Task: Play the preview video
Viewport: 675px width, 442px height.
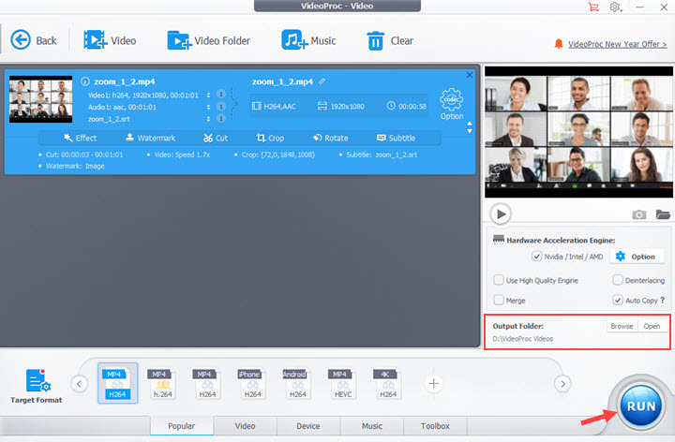Action: coord(501,214)
